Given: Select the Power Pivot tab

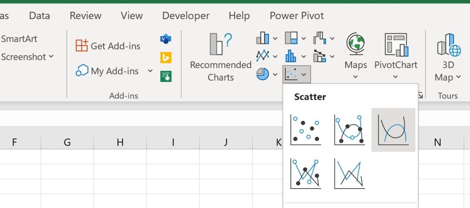Looking at the screenshot, I should coord(297,16).
